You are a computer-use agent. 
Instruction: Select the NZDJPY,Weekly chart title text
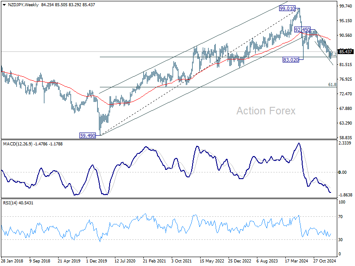(23, 4)
